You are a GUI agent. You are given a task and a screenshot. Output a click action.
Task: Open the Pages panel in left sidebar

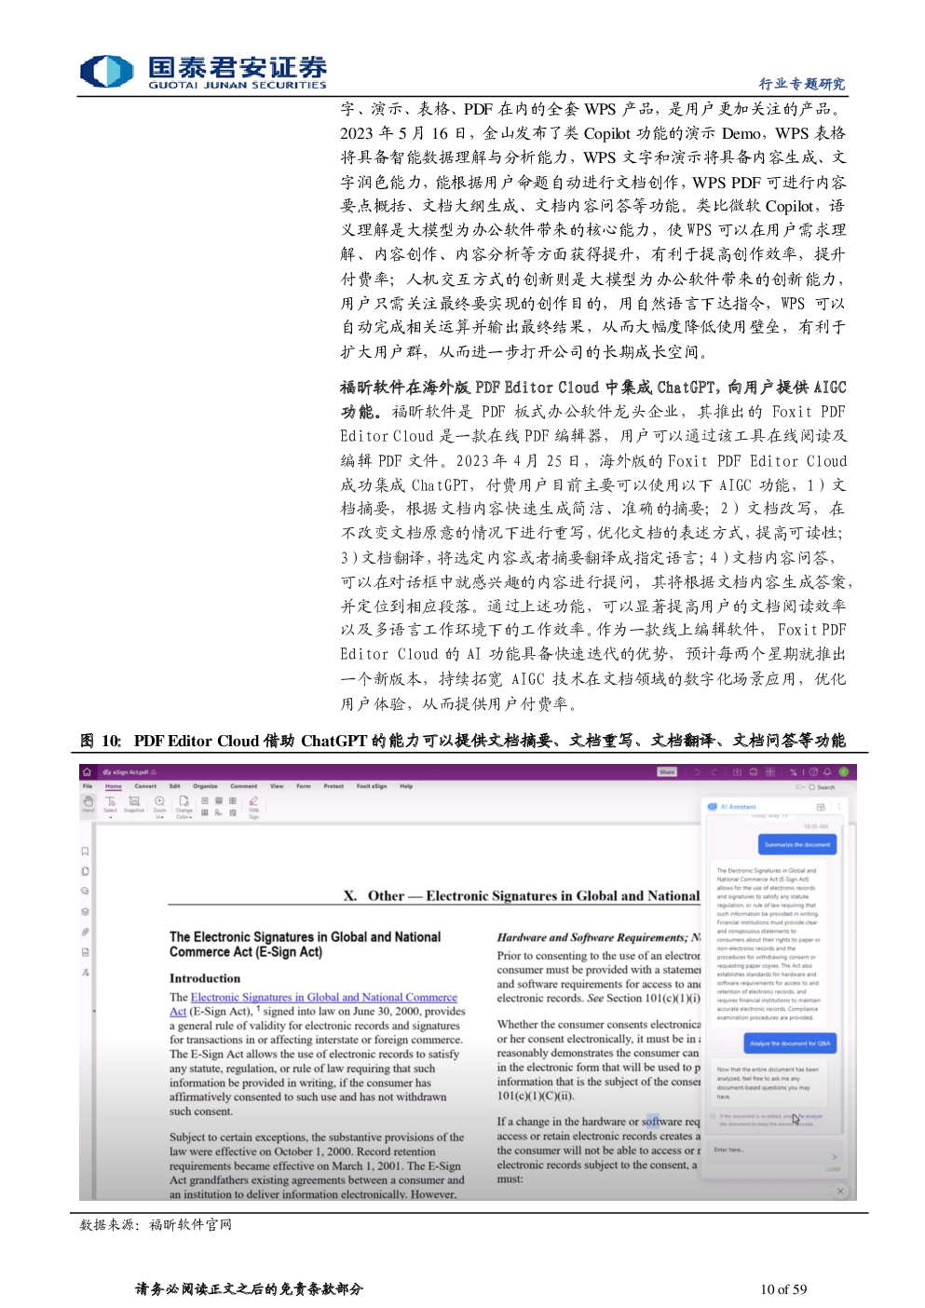(x=86, y=872)
